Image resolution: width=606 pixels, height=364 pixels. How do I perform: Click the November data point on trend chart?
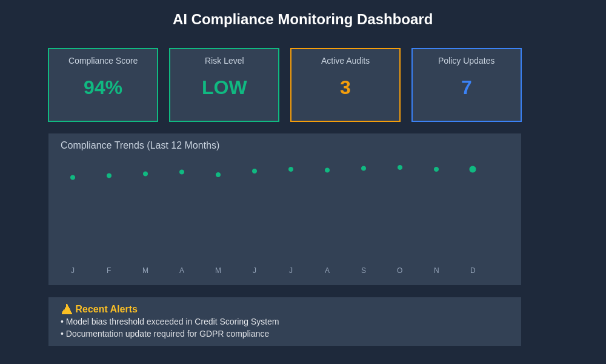tap(436, 169)
